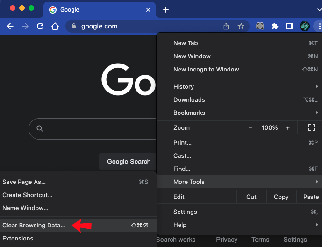Select Clear Browsing Data...
Screen dimensions: 322x247
78,225
